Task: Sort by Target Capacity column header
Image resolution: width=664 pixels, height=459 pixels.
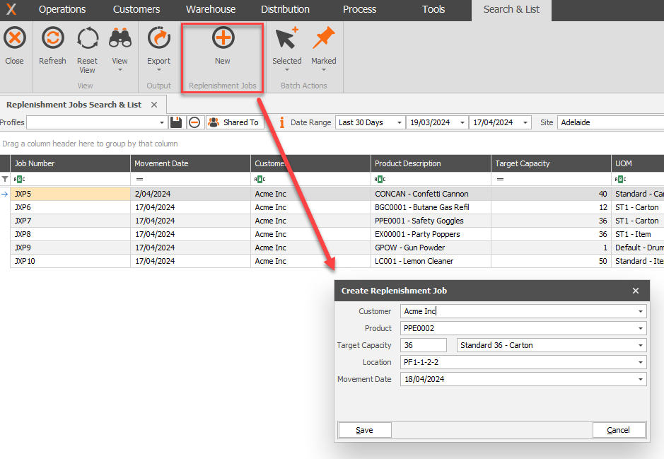Action: tap(551, 163)
